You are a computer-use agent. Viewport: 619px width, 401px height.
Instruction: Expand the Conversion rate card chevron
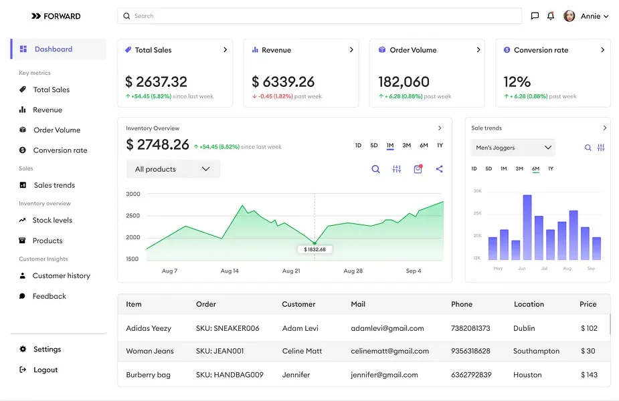tap(602, 49)
